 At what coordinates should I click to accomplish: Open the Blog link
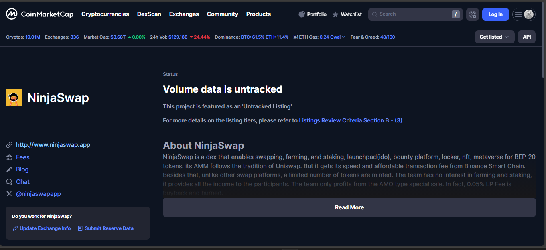click(22, 169)
